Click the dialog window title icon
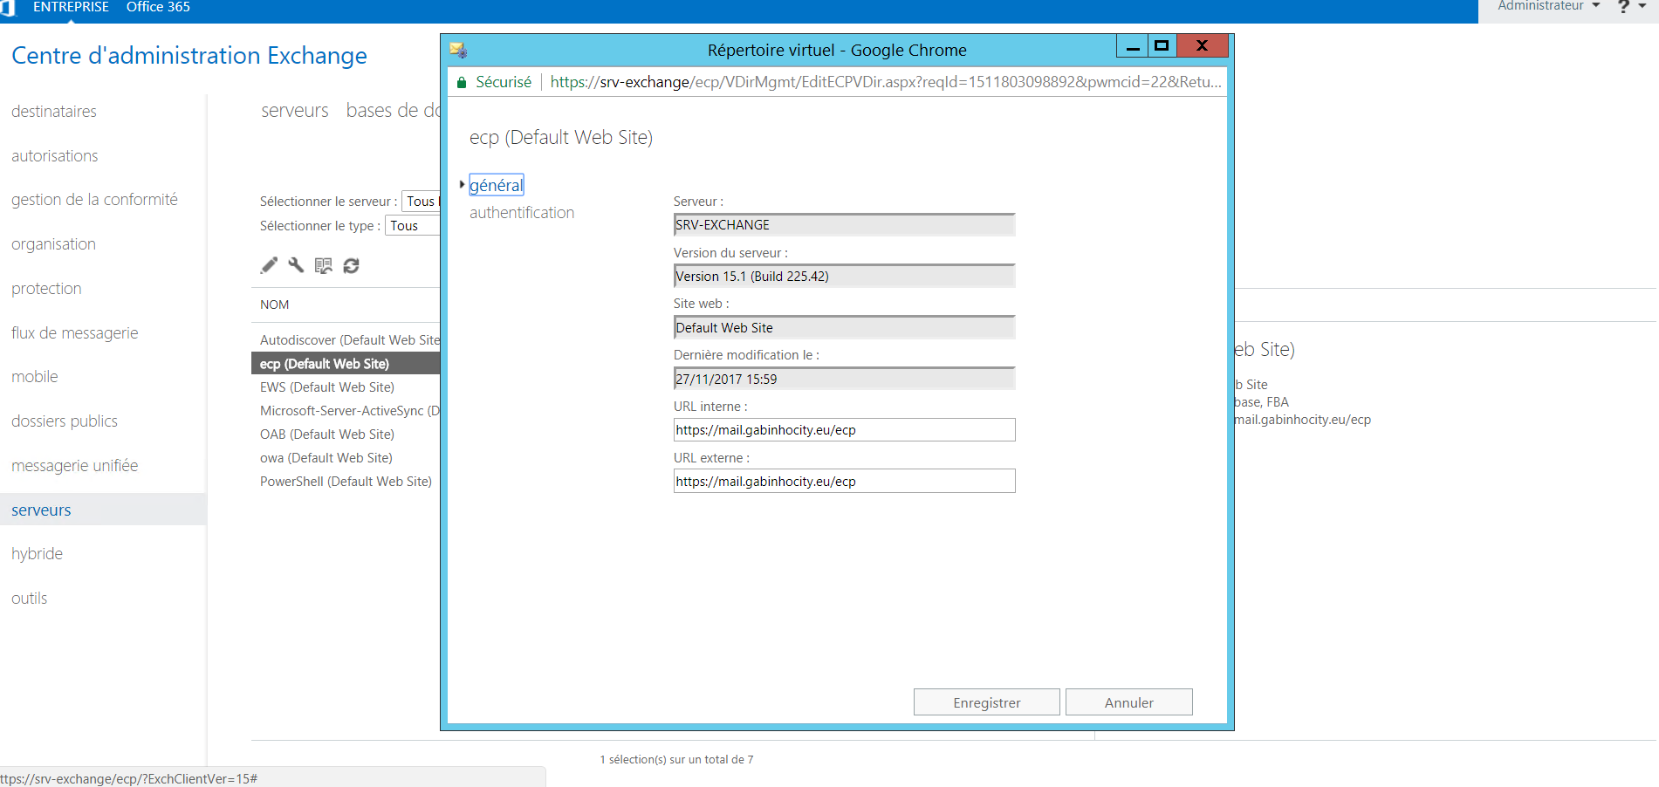 click(458, 50)
